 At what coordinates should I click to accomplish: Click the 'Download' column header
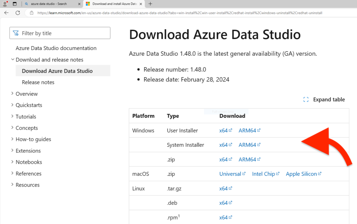[x=232, y=116]
